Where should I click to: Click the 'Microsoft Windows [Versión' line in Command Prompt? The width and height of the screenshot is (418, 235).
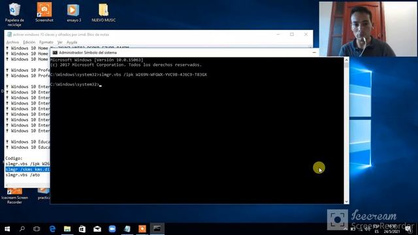tap(97, 60)
